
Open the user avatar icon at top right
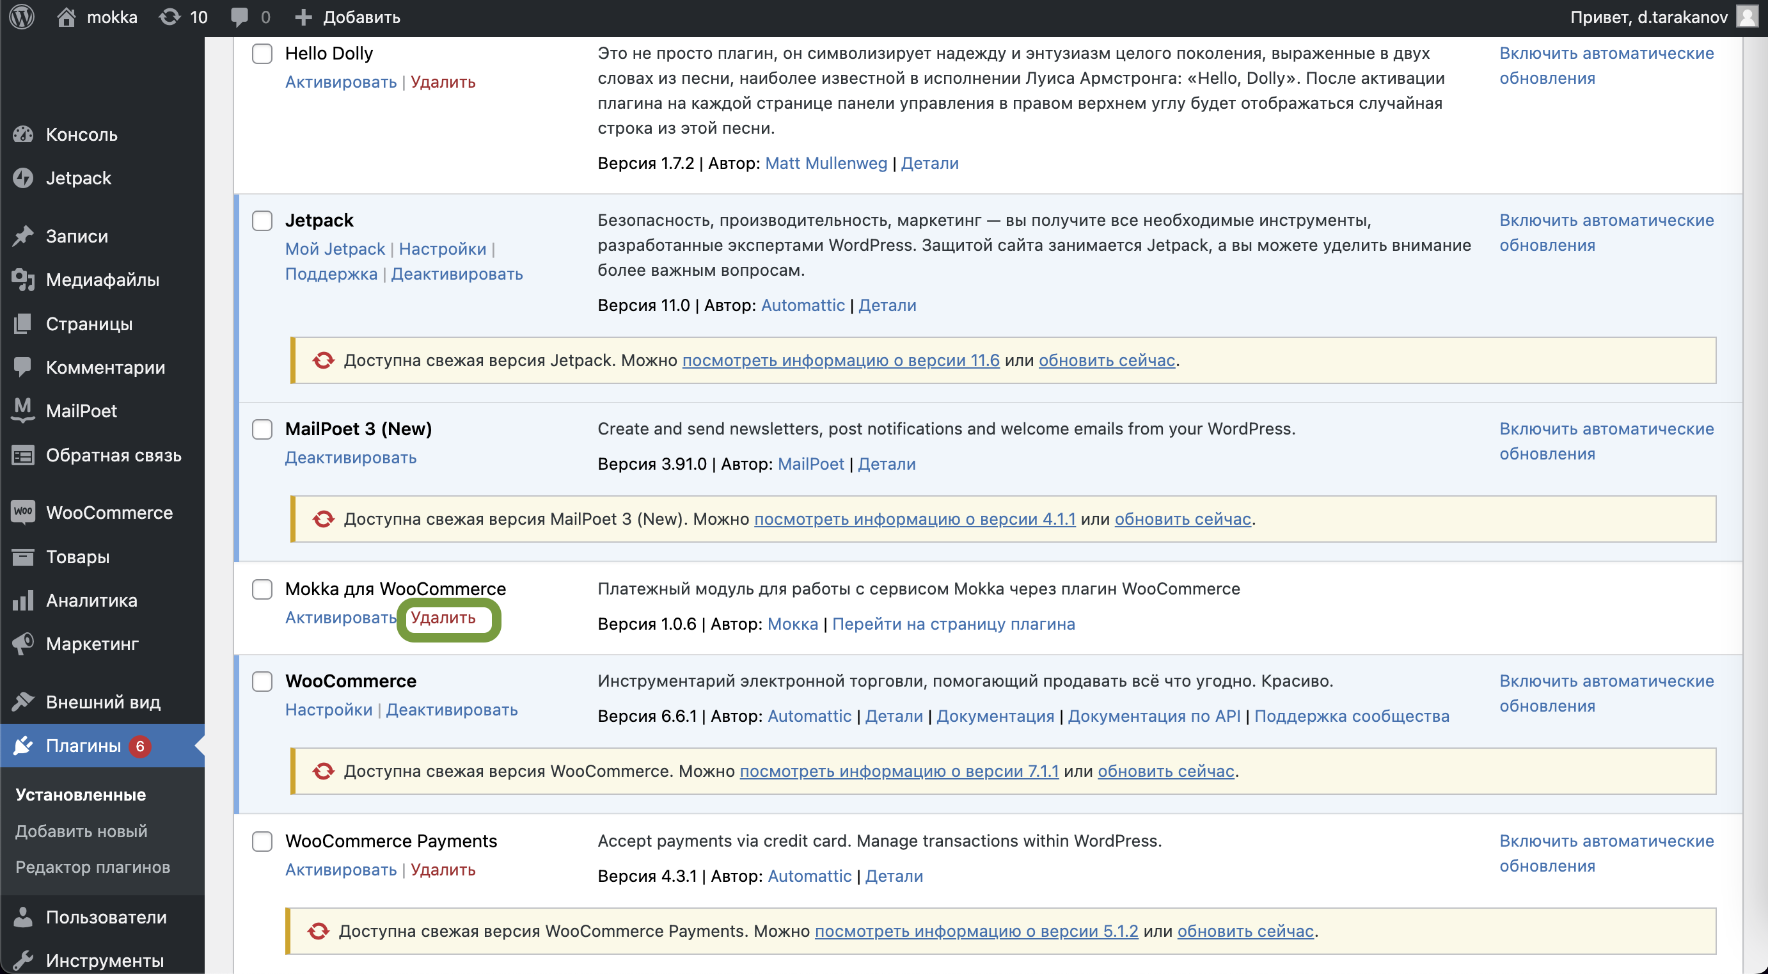click(x=1747, y=17)
